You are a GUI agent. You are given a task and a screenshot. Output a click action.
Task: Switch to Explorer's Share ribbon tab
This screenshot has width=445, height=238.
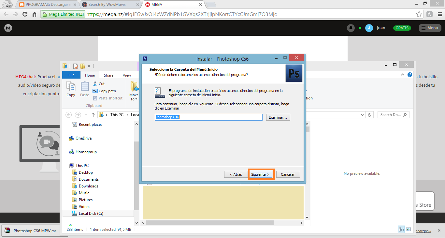pos(108,75)
